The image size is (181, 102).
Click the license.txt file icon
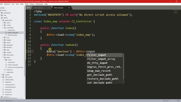3,92
